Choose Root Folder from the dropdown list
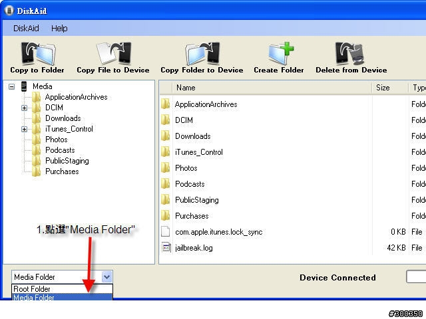 click(62, 288)
